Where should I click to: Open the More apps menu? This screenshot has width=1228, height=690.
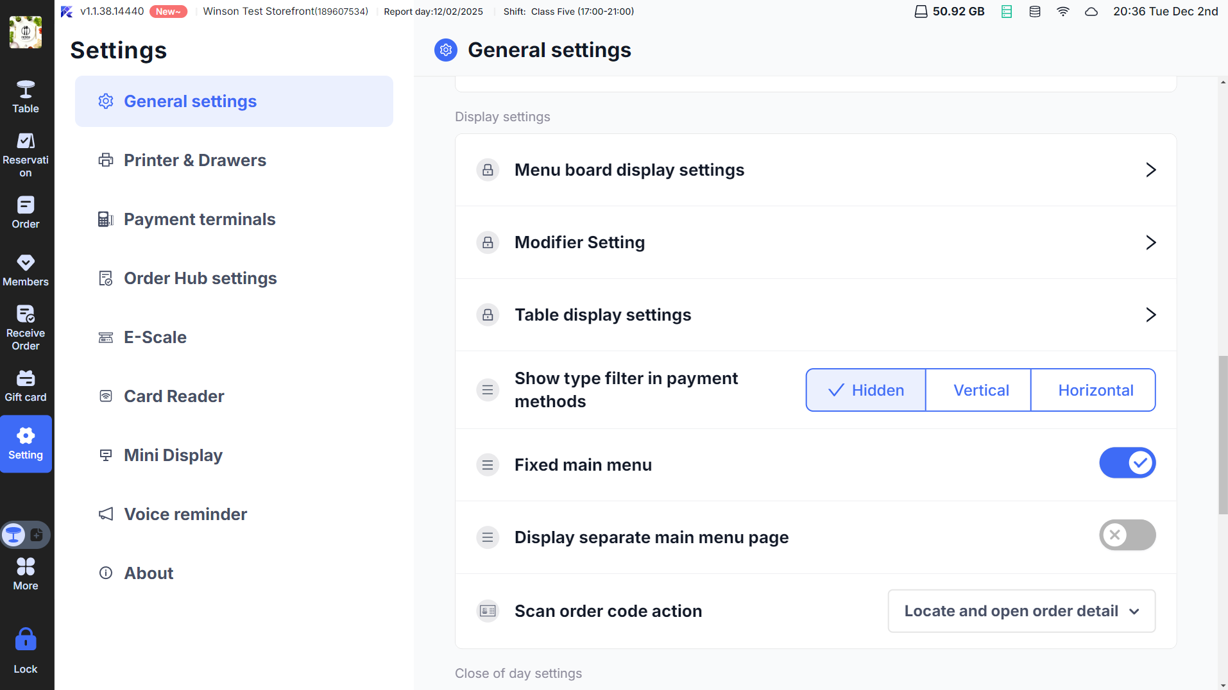click(x=26, y=573)
